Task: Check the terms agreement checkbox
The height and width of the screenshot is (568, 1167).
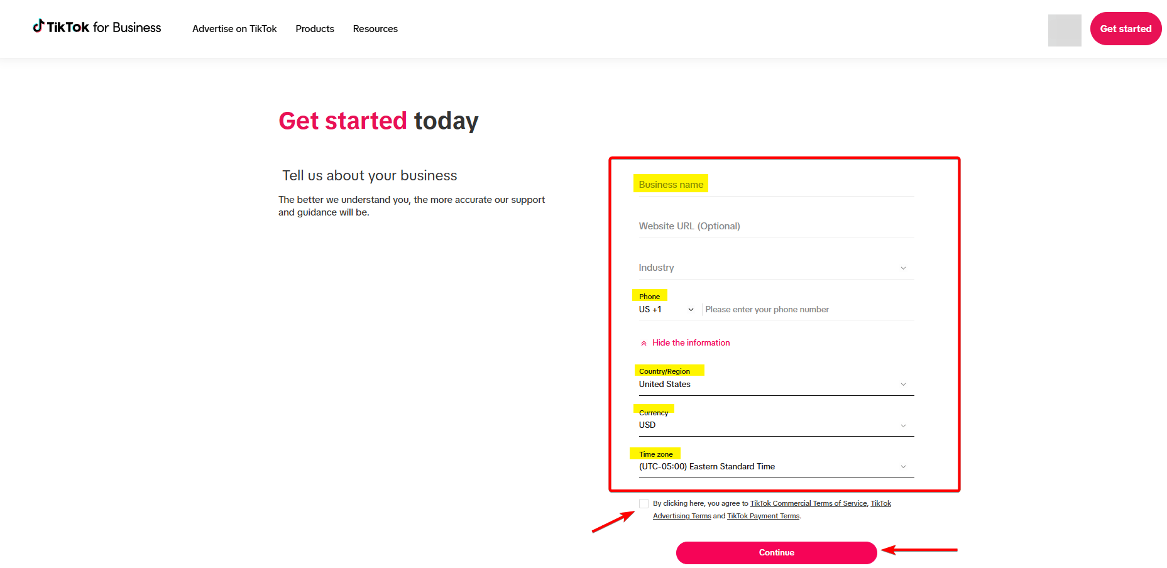Action: (x=644, y=503)
